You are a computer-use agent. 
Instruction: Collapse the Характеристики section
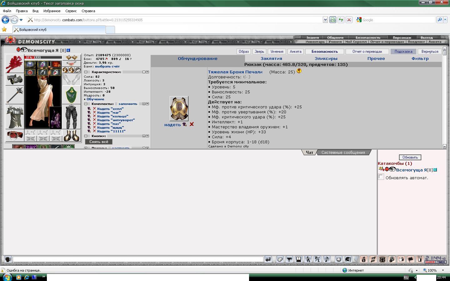pos(86,72)
